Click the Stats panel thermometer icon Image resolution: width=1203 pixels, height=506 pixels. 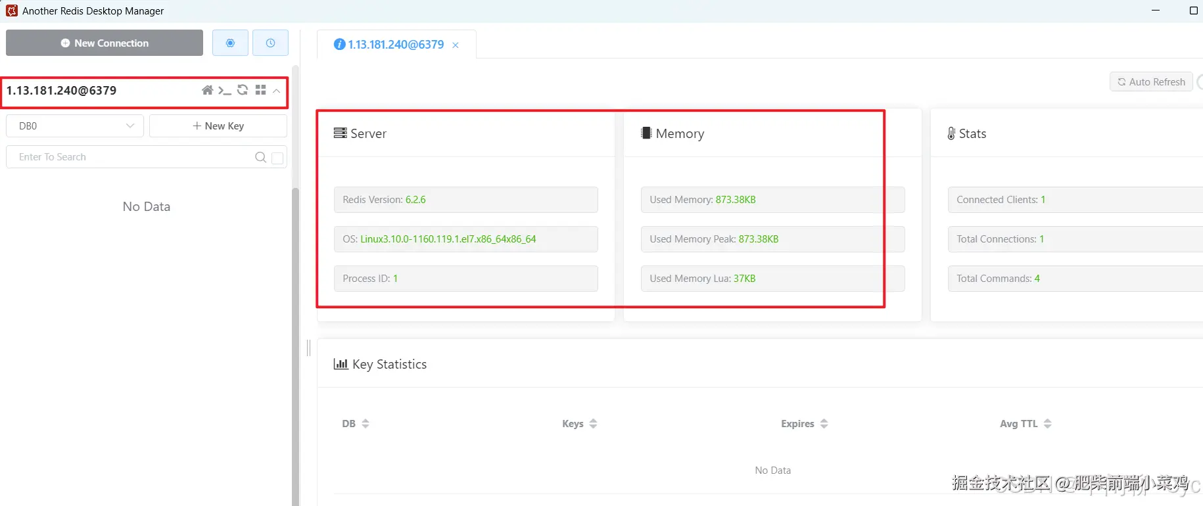(951, 133)
